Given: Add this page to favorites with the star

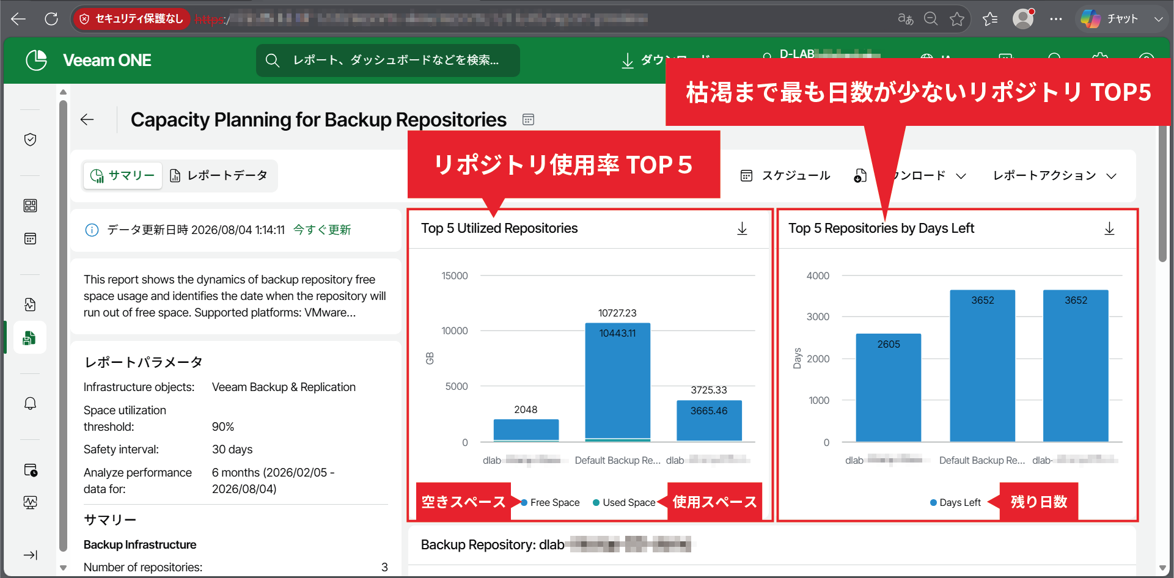Looking at the screenshot, I should [x=957, y=19].
